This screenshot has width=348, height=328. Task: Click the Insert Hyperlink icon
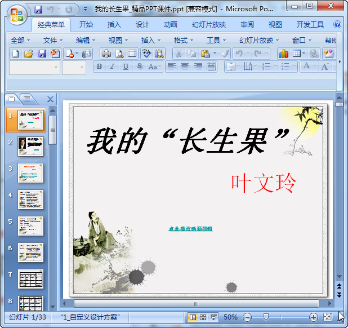(x=314, y=54)
